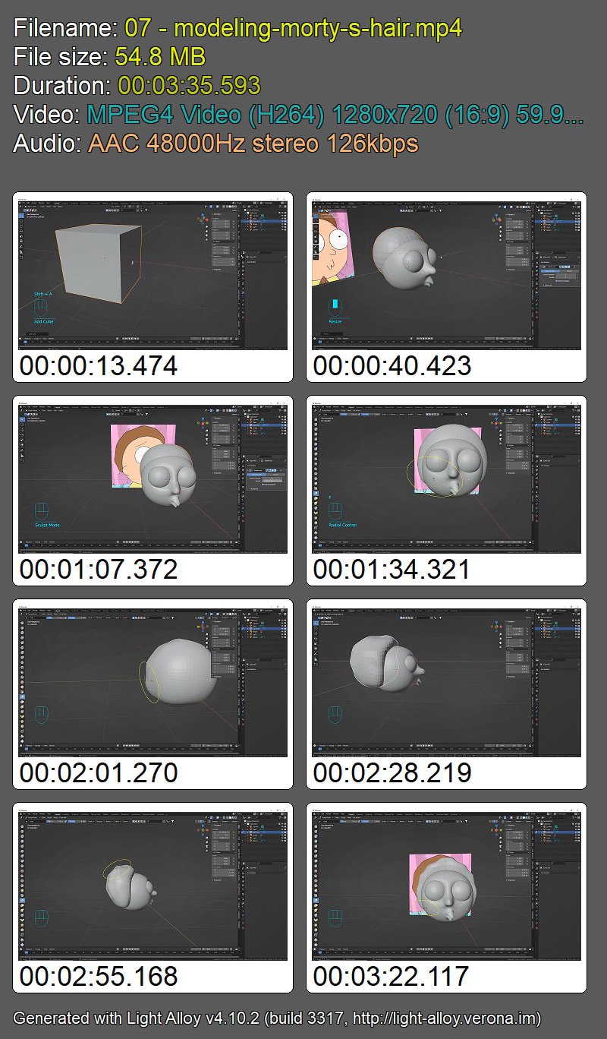
Task: Click the timestamp text 00:02:28.219
Action: (392, 773)
